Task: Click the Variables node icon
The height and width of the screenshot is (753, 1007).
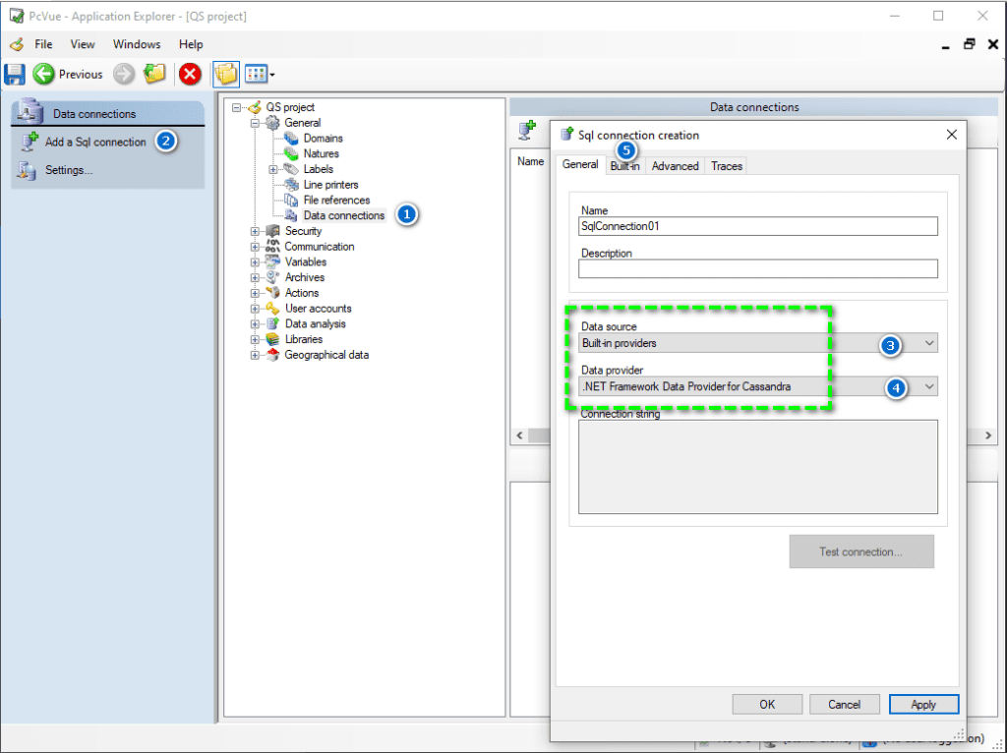Action: (x=273, y=261)
